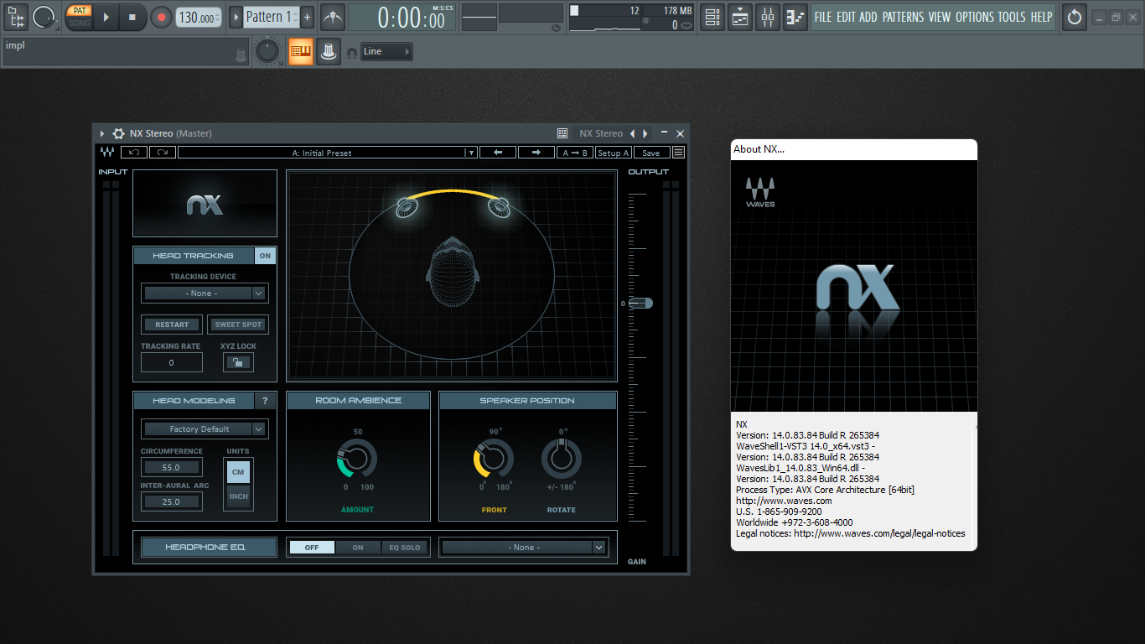Open NX Stereo plugin options arrow in title bar
This screenshot has width=1145, height=644.
[102, 133]
